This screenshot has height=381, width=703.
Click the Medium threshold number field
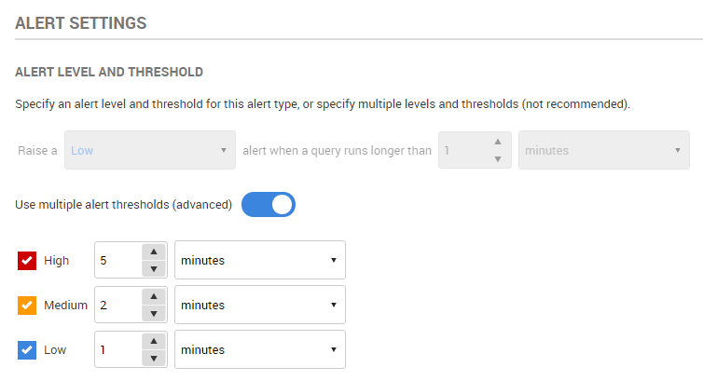pyautogui.click(x=117, y=306)
